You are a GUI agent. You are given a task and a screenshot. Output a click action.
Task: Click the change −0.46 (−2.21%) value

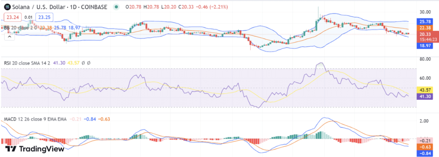212,7
